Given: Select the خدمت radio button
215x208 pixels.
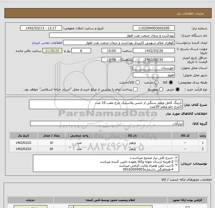Looking at the screenshot, I should pos(156,82).
